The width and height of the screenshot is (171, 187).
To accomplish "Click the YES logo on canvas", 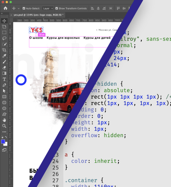I will 36,30.
